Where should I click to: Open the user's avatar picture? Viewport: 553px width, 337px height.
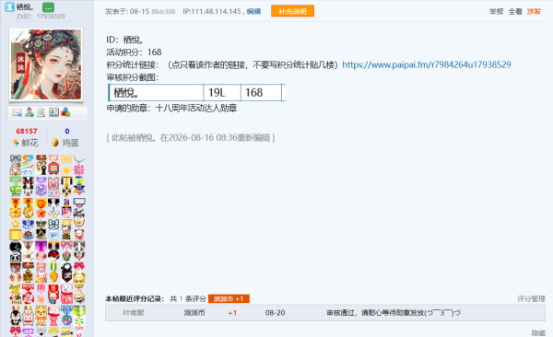point(46,64)
